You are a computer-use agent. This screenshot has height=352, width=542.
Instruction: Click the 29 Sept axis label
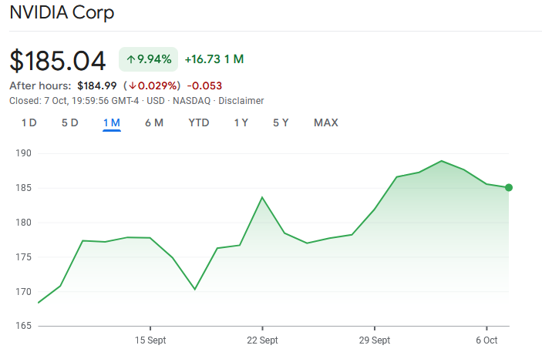(x=374, y=340)
